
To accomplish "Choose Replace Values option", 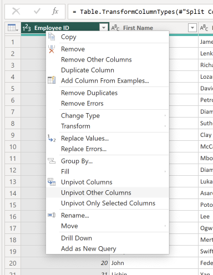I will tap(108, 139).
